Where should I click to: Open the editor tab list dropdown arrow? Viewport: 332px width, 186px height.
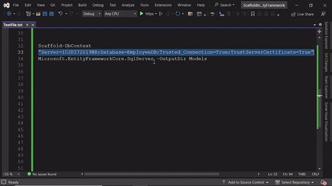click(x=314, y=25)
